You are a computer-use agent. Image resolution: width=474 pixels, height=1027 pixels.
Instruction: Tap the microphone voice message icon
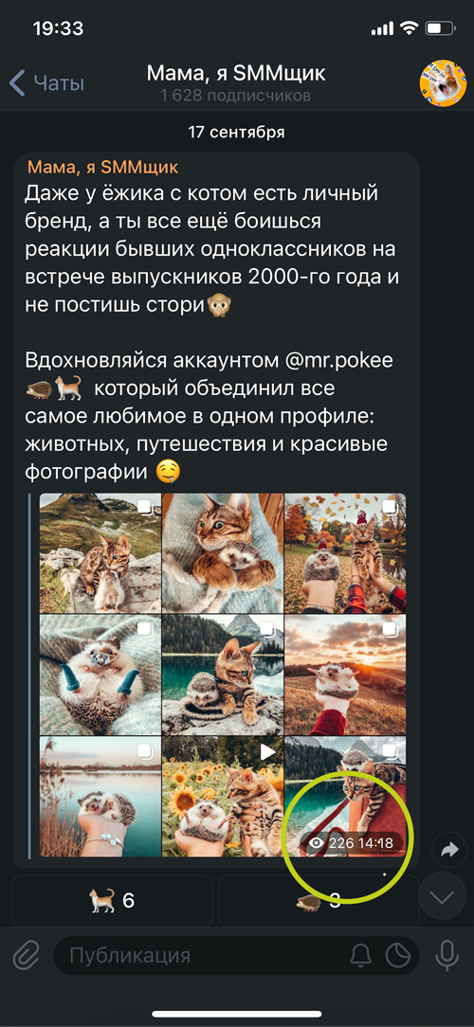447,956
